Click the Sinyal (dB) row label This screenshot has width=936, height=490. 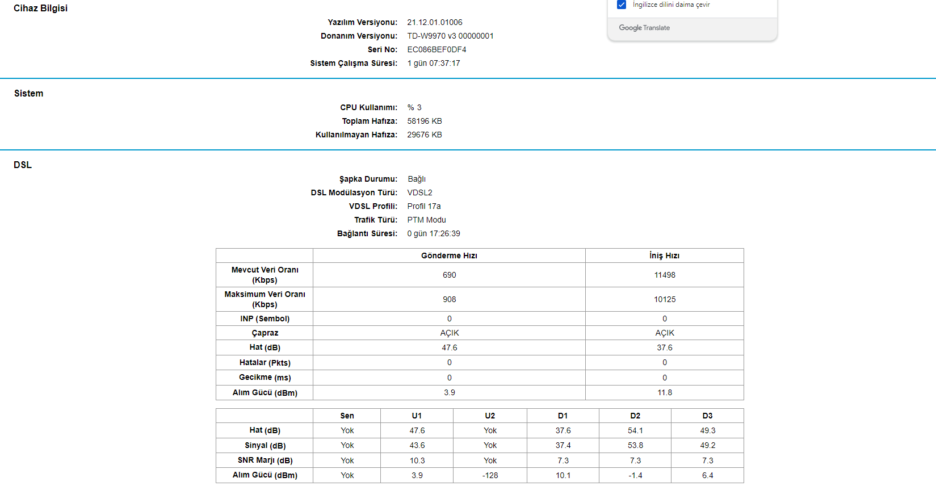[265, 446]
